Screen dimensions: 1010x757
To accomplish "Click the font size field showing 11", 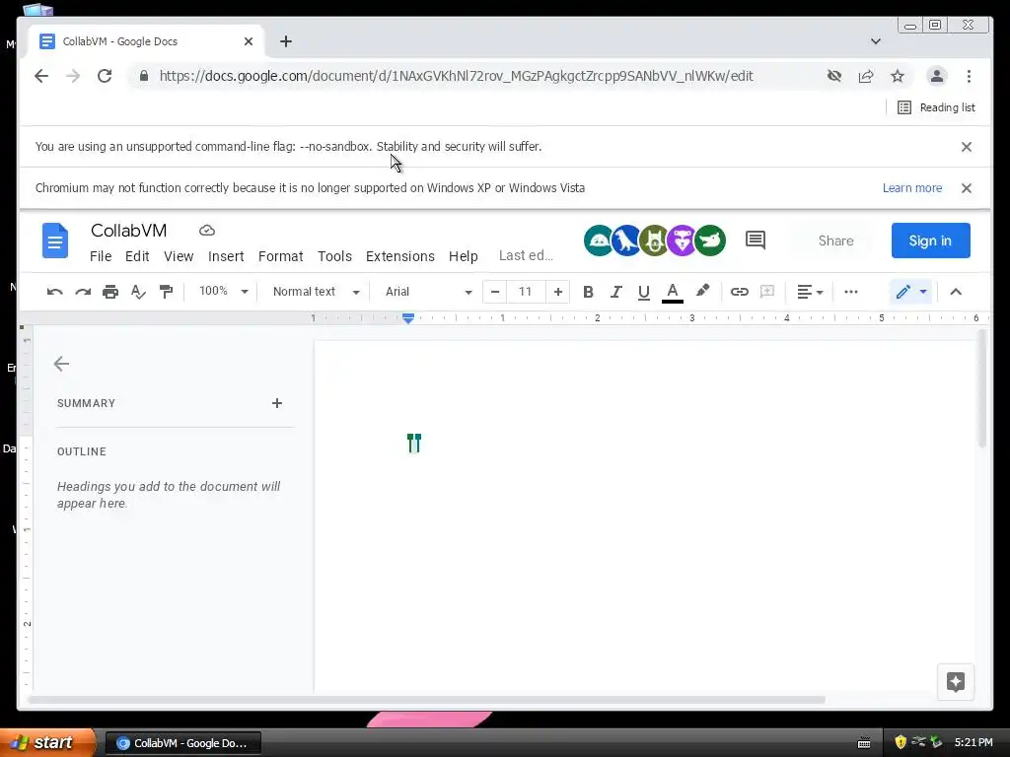I will coord(526,292).
